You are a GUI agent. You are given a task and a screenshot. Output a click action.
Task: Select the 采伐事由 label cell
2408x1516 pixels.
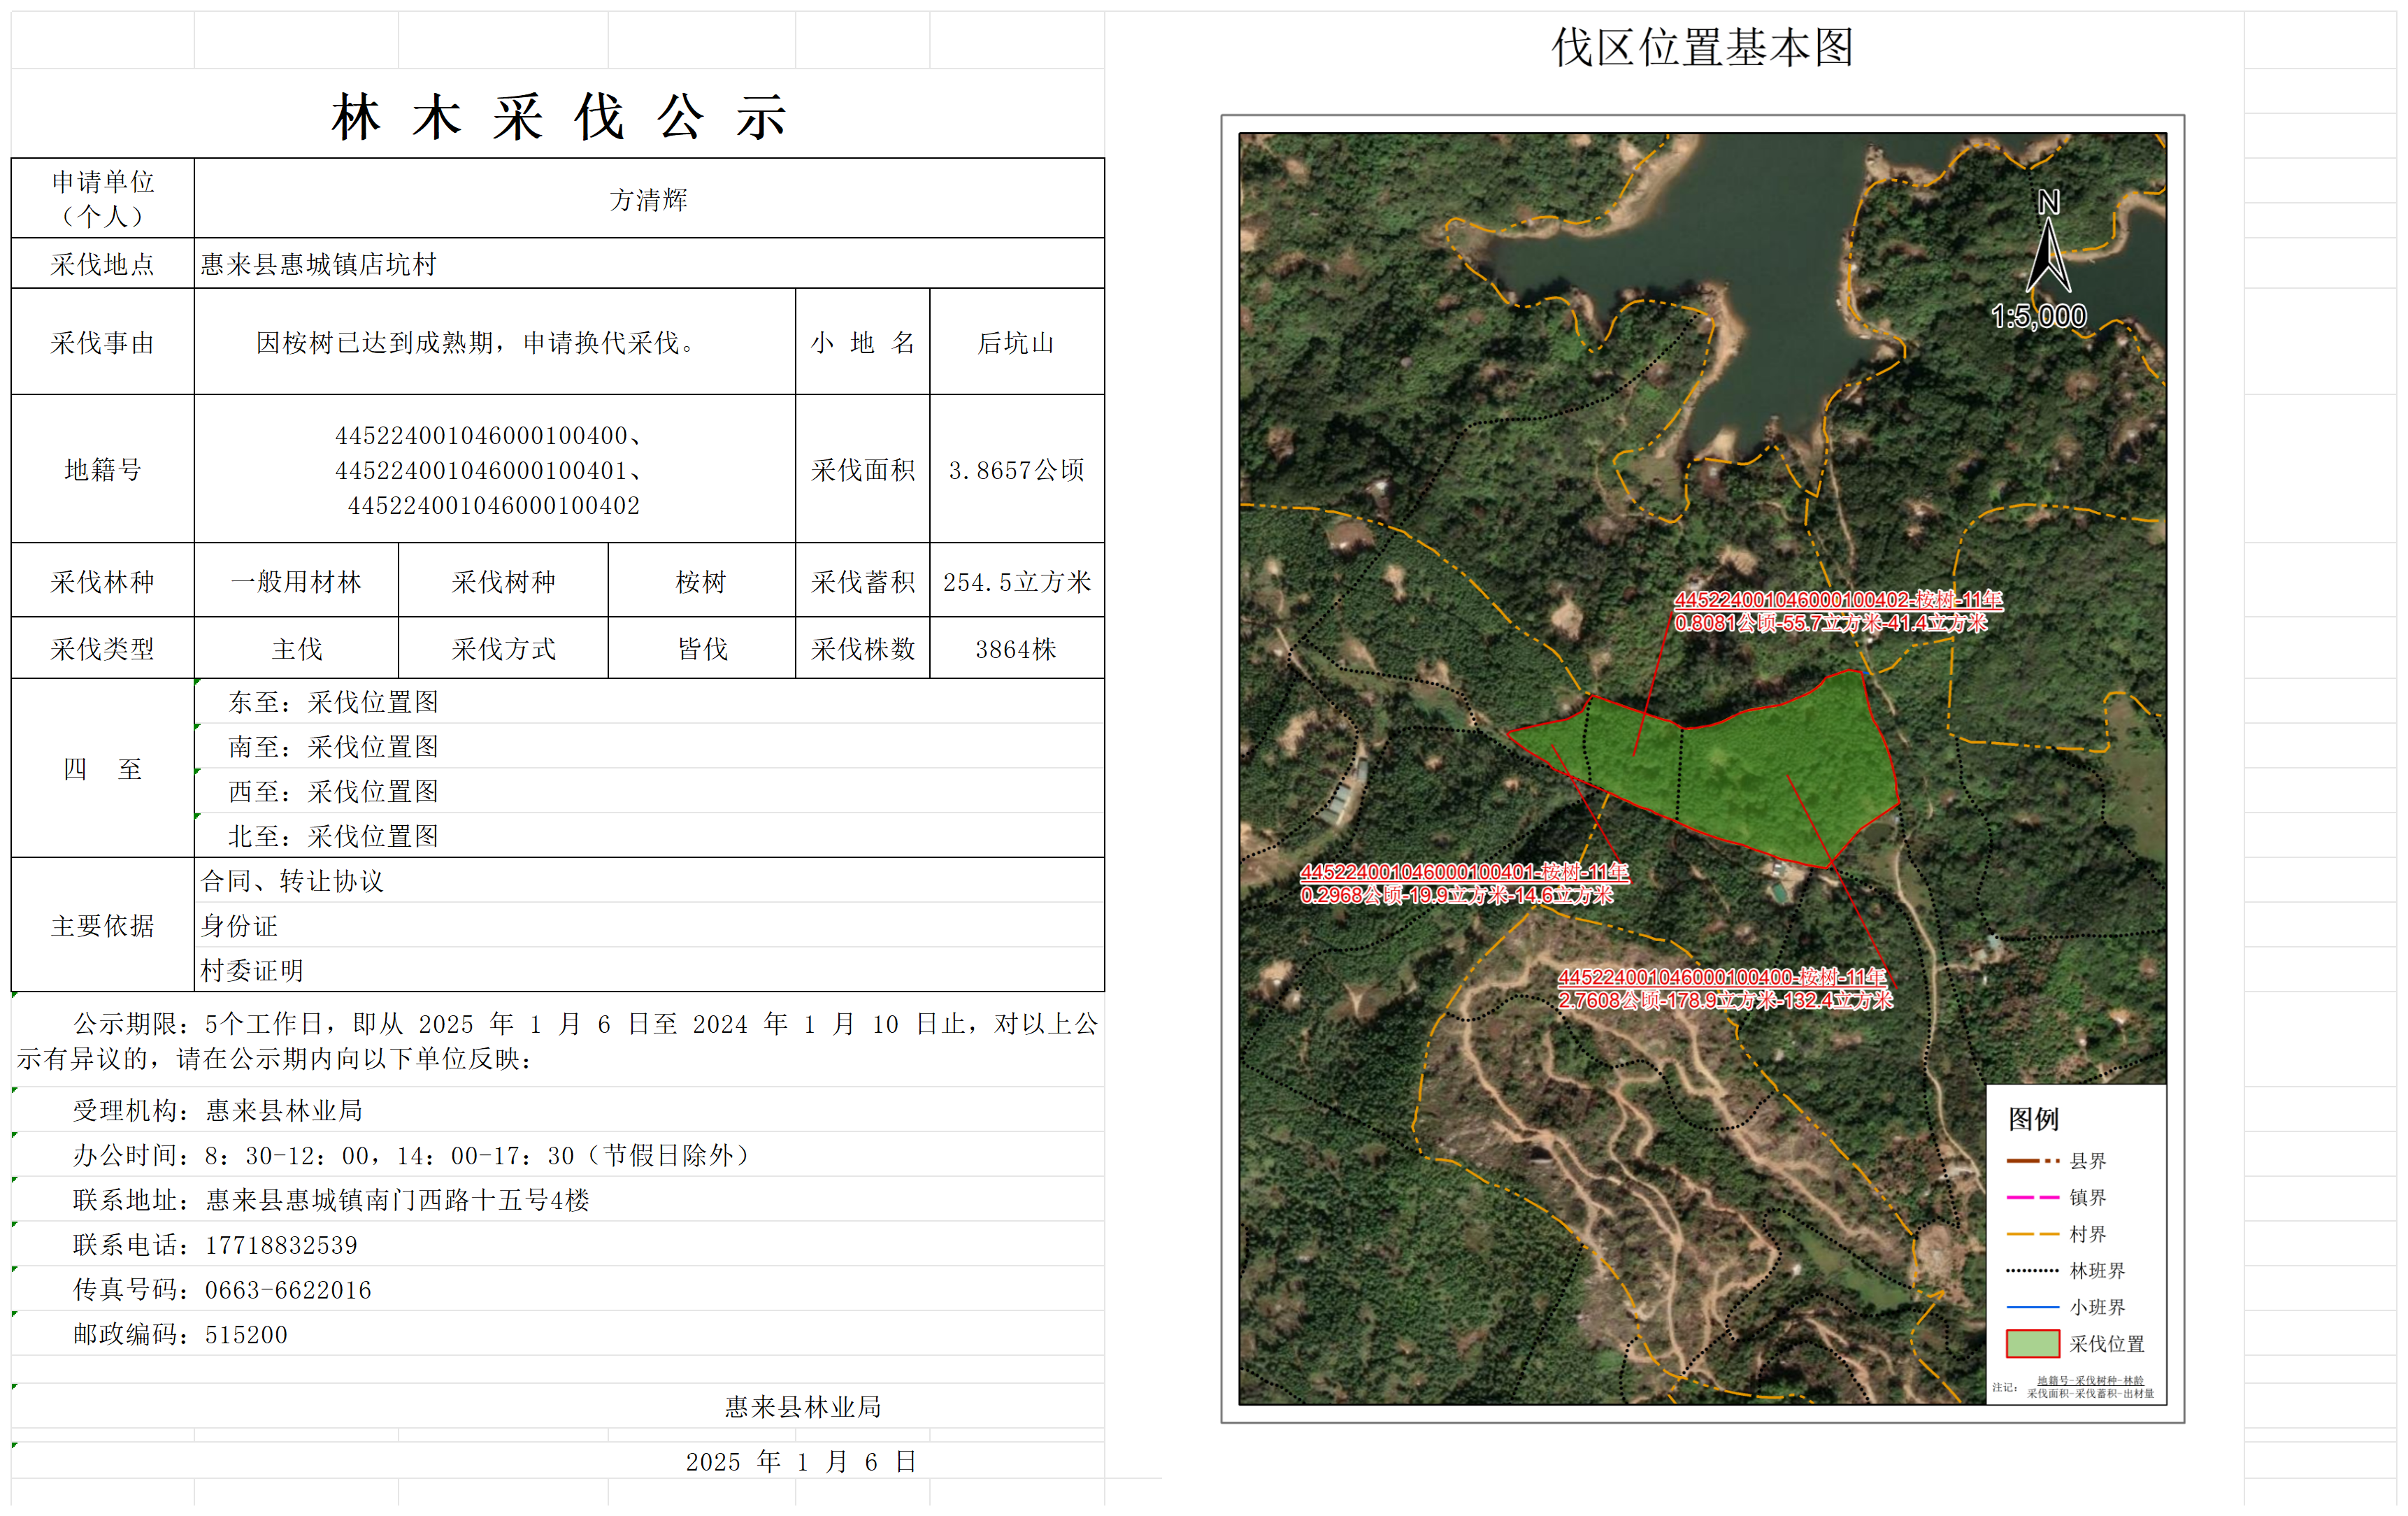click(103, 342)
